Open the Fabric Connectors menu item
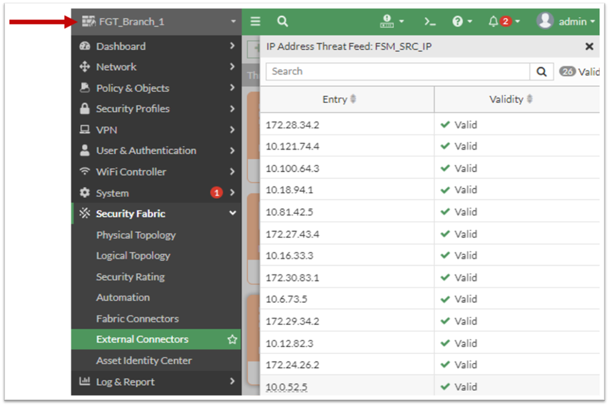Screen dimensions: 609x406 pos(137,318)
